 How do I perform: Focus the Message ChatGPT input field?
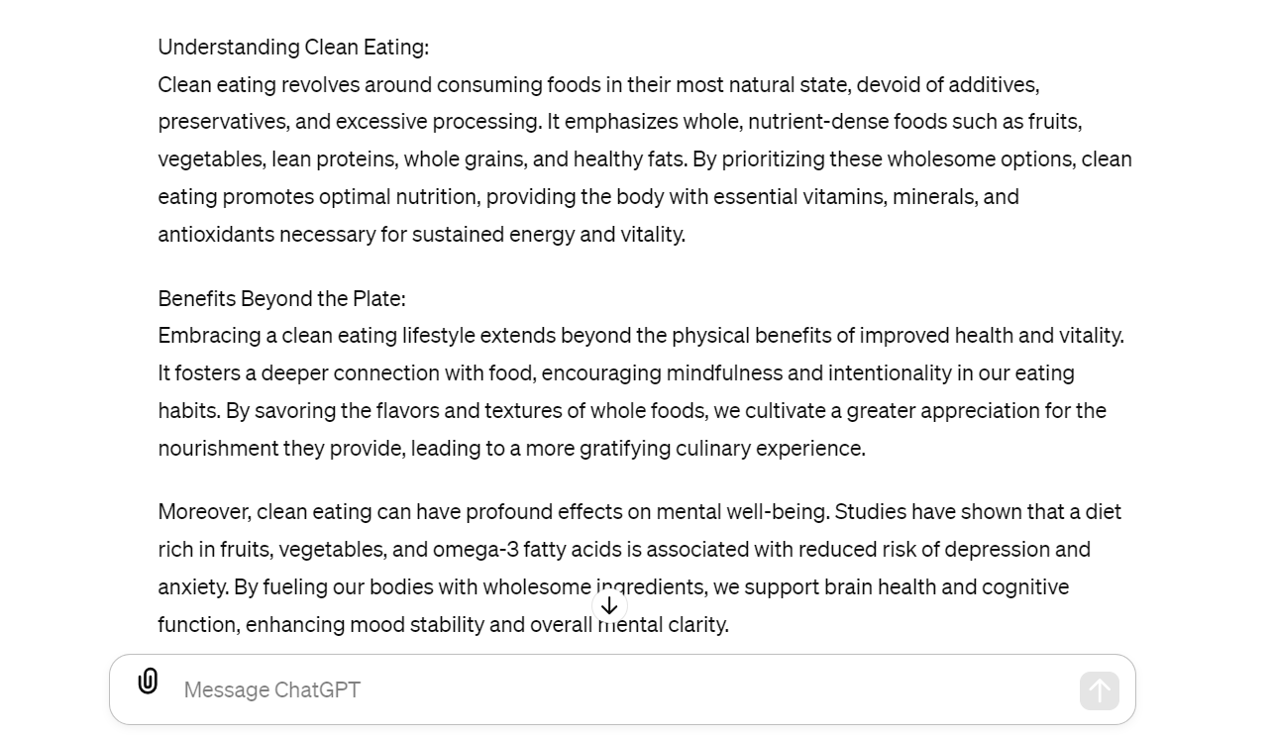614,689
